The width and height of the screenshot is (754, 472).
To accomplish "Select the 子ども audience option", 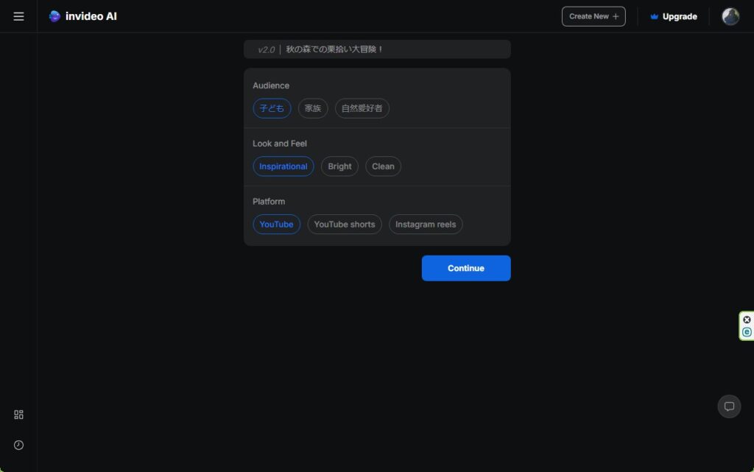I will point(272,108).
